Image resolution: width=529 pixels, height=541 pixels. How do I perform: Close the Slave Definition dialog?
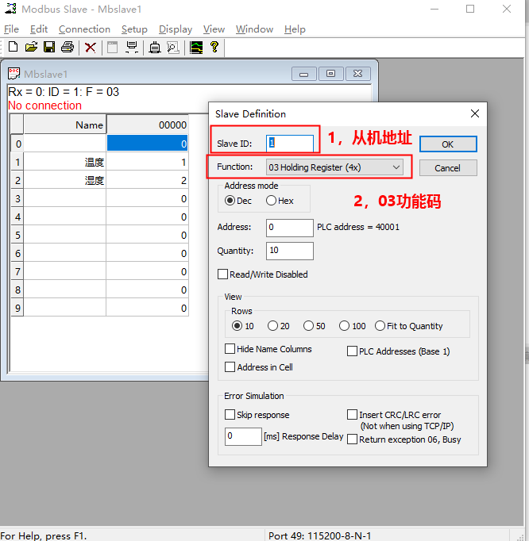point(475,113)
